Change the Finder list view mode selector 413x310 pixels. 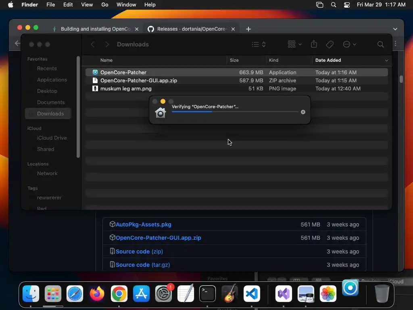point(259,44)
